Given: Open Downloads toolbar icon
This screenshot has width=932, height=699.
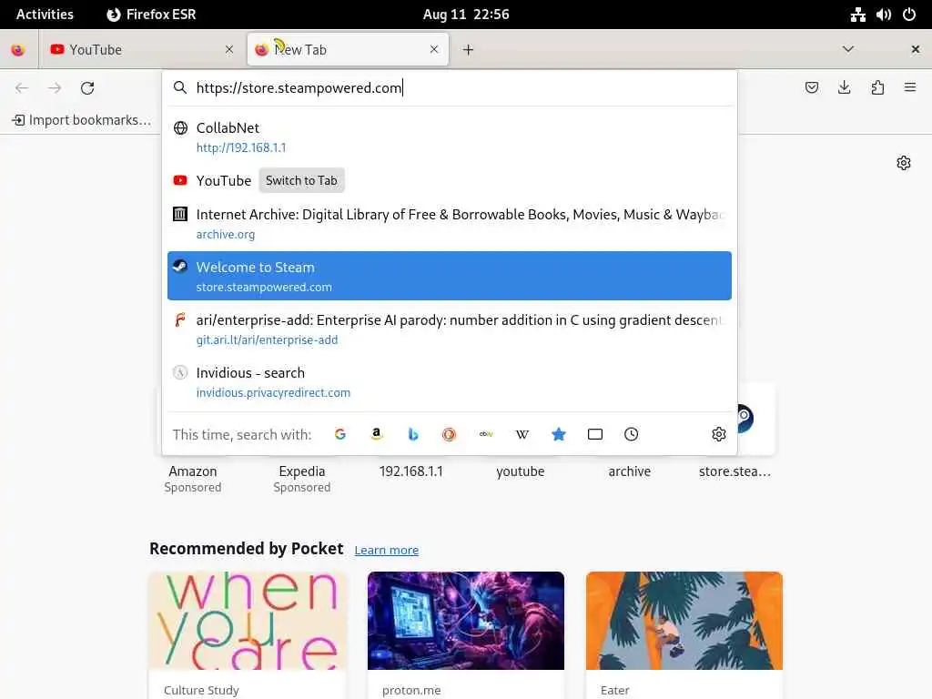Looking at the screenshot, I should [x=844, y=88].
